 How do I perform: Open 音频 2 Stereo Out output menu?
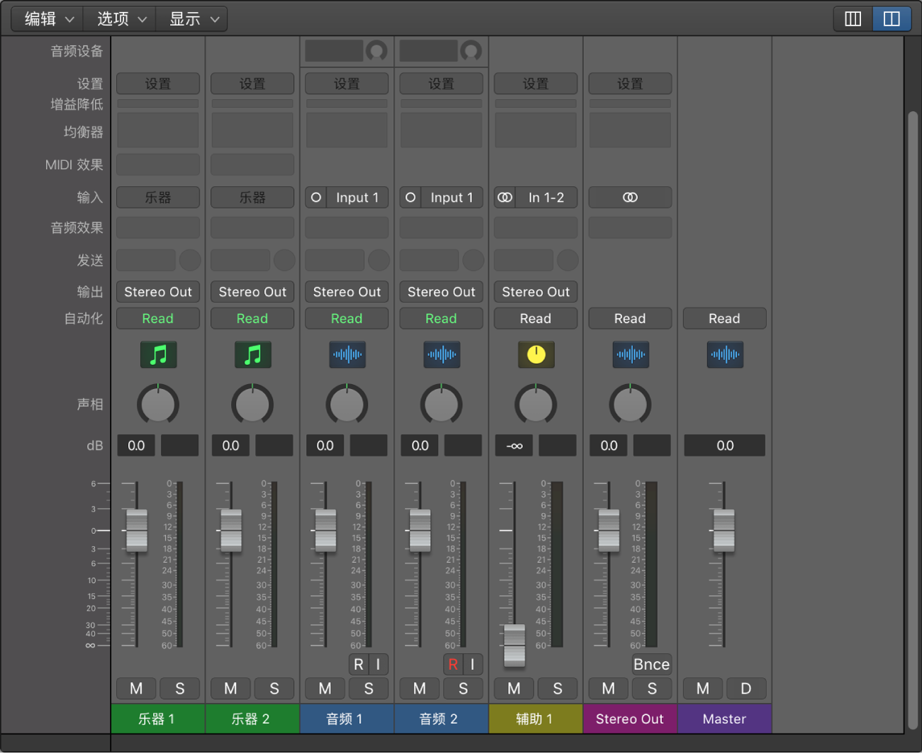click(x=442, y=292)
